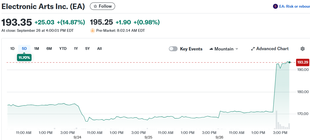
Task: Click the pre-market sunrise icon
Action: (92, 31)
